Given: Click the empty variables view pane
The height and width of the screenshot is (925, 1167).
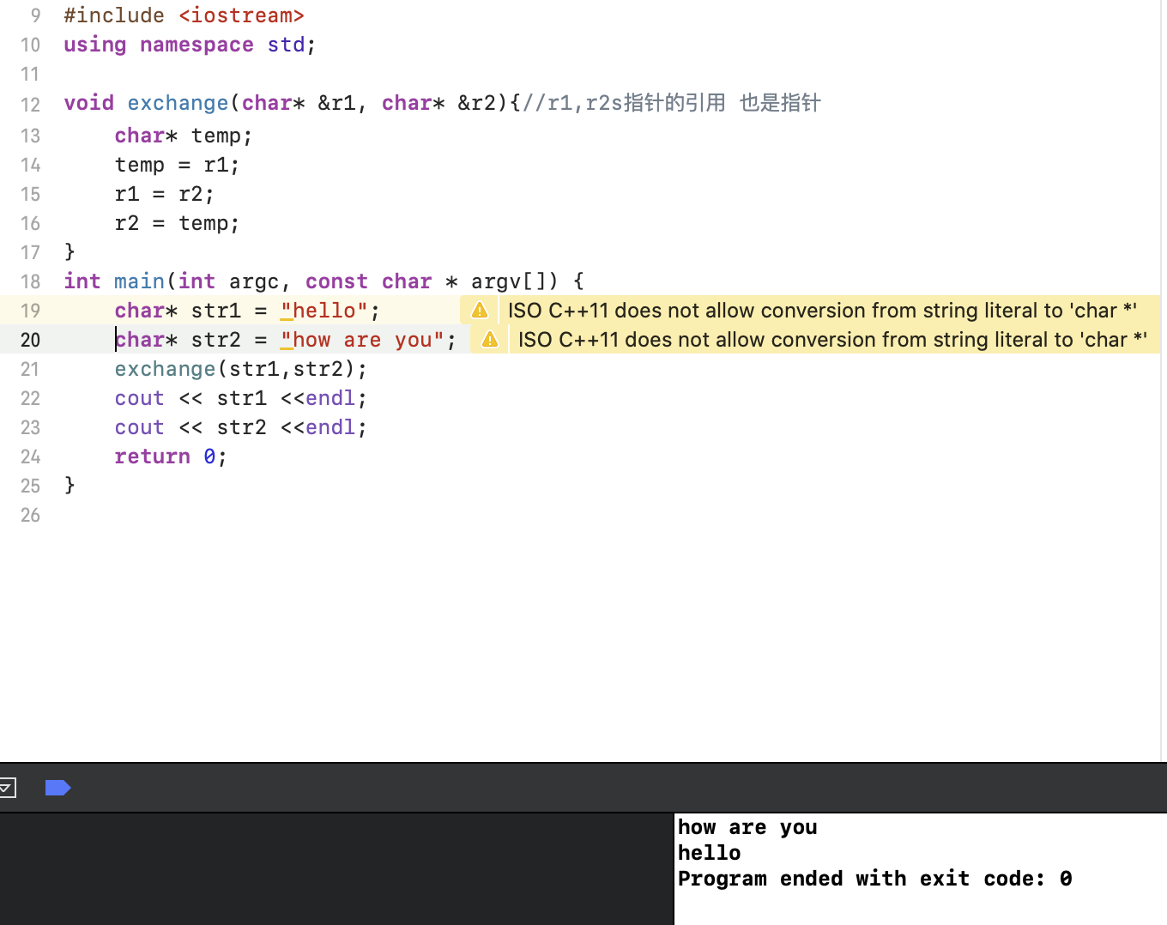Looking at the screenshot, I should click(x=335, y=868).
